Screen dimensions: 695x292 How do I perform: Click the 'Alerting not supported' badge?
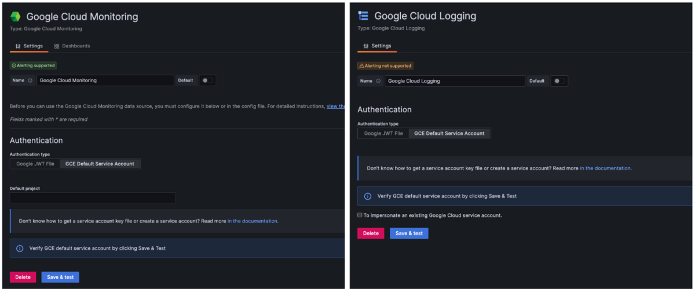385,66
